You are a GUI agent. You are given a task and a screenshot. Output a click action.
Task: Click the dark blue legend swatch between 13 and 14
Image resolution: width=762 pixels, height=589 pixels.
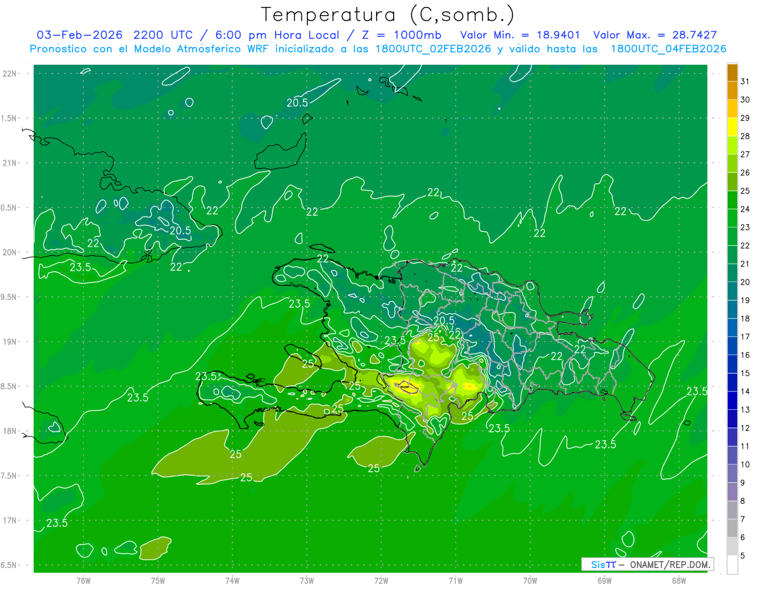click(732, 401)
